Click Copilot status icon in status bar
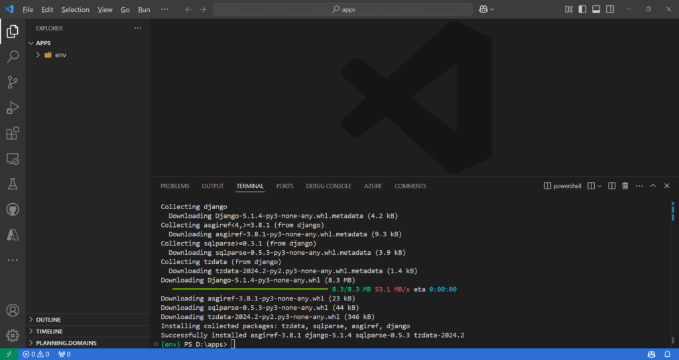 tap(651, 355)
